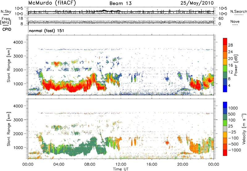Image resolution: width=247 pixels, height=171 pixels.
Task: Select the 'Beam 13' heading
Action: (120, 3)
